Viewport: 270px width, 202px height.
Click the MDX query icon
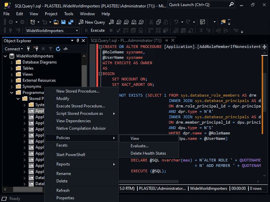coord(119,22)
